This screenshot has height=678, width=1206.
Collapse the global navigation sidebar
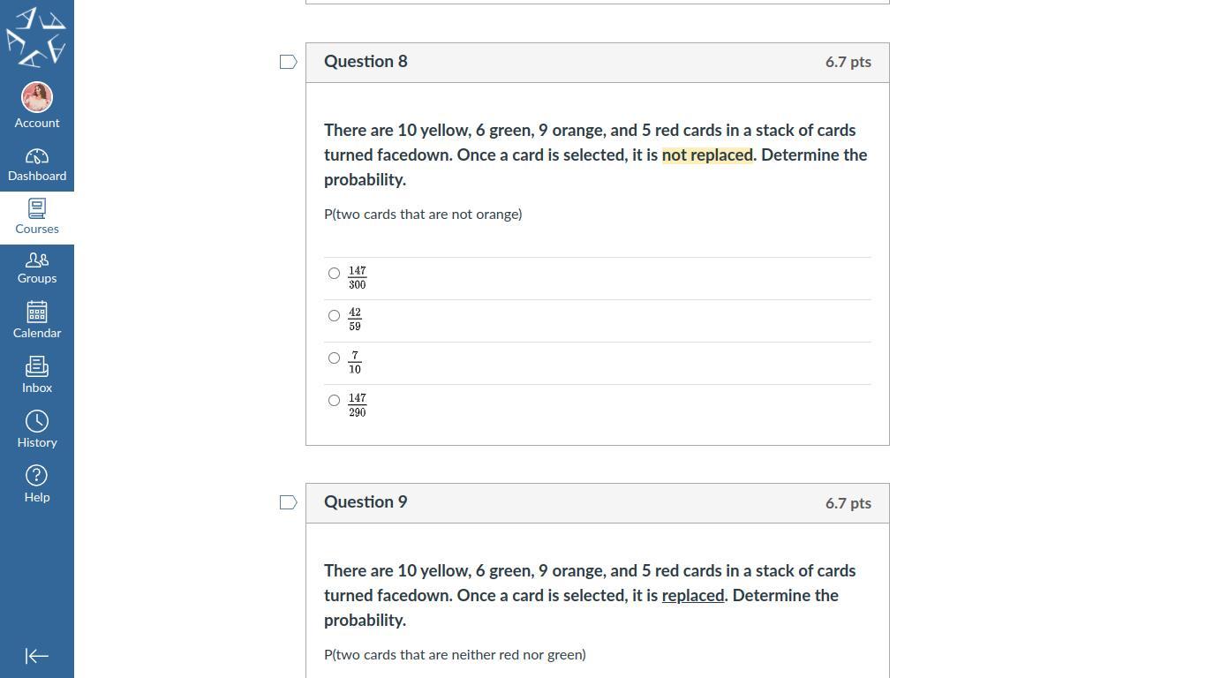tap(37, 656)
